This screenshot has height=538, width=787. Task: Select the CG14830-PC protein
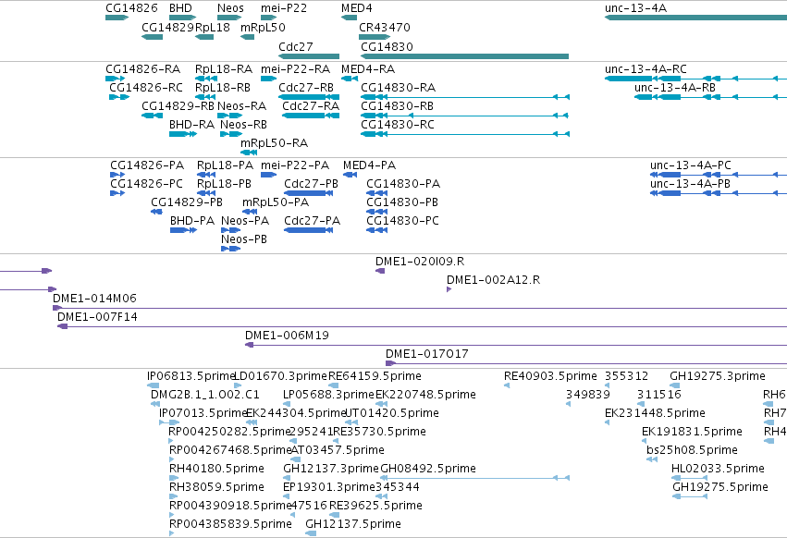click(x=377, y=230)
